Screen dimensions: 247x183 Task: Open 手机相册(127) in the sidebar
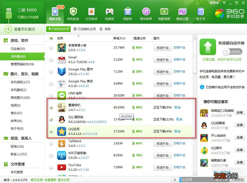20,82
